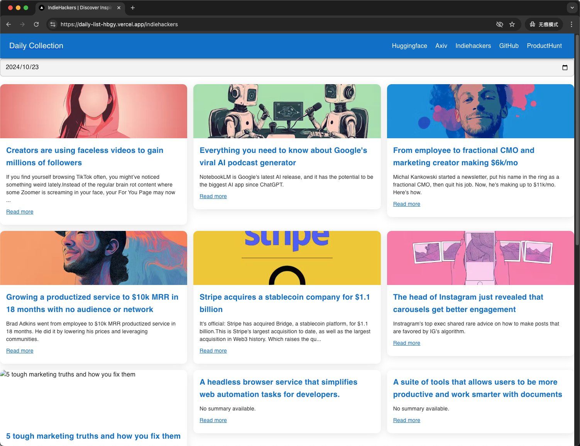Select the IndieHackers browser tab
The height and width of the screenshot is (446, 580).
pos(80,8)
